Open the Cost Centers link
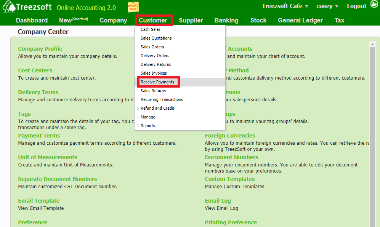 [x=35, y=70]
